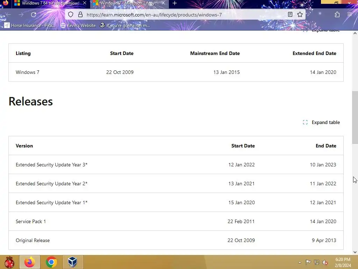This screenshot has width=358, height=269.
Task: Click the Service Pack 1 version cell
Action: pos(31,221)
